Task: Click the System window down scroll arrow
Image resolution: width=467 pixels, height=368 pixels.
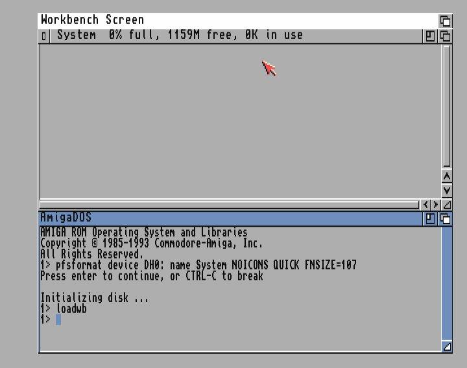Action: pyautogui.click(x=447, y=190)
